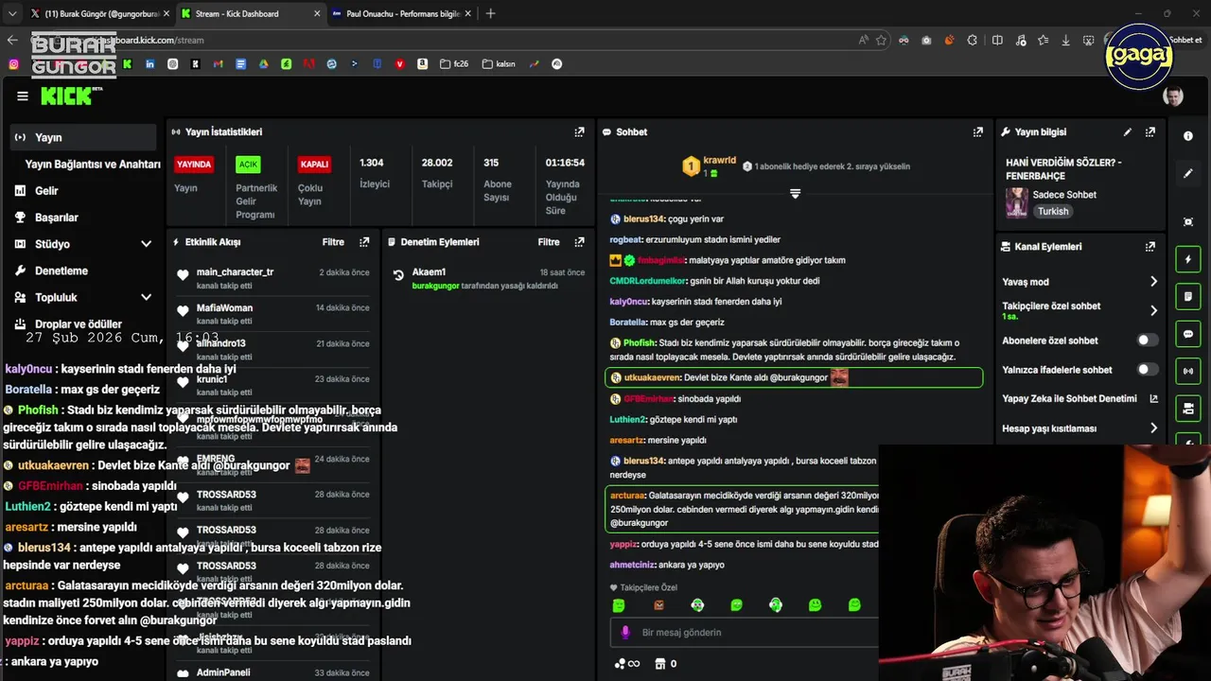Click the green chat bubble icon in right rail
This screenshot has width=1211, height=681.
1188,334
